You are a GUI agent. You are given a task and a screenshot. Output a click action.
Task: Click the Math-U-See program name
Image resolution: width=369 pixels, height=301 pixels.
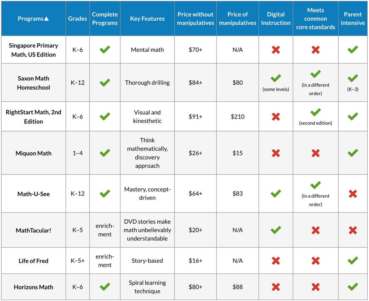click(33, 194)
